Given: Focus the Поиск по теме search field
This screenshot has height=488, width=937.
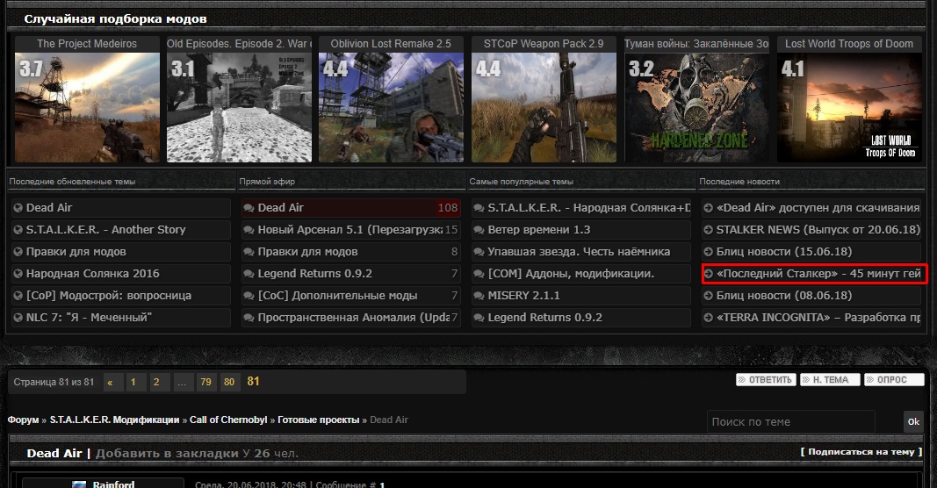Looking at the screenshot, I should click(x=790, y=421).
